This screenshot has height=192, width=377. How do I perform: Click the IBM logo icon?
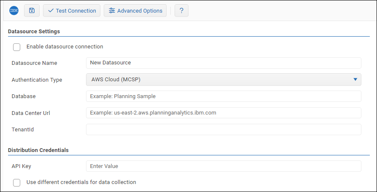pos(14,11)
